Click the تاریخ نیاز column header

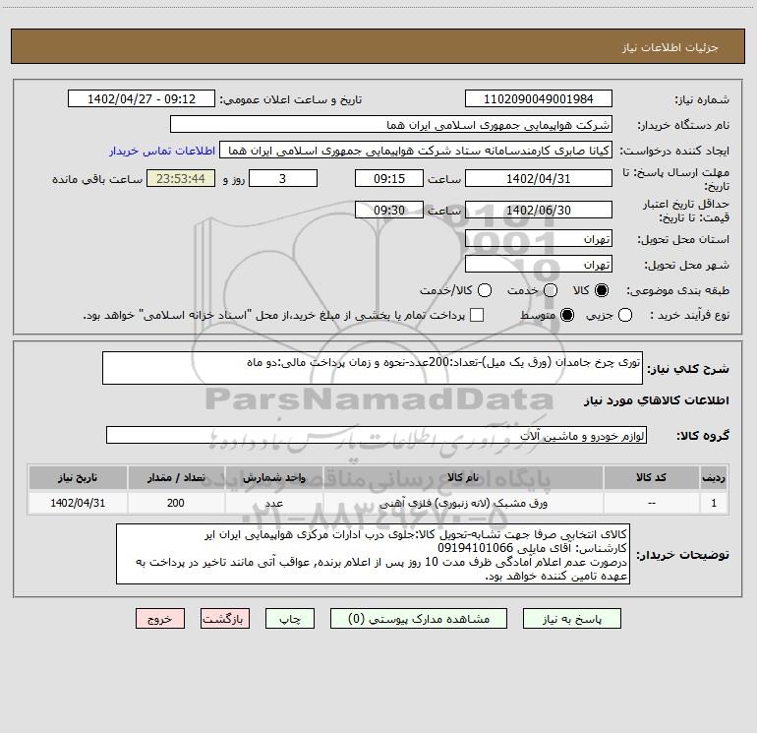[x=78, y=477]
